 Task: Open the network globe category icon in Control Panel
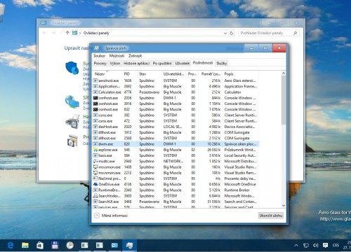72,102
